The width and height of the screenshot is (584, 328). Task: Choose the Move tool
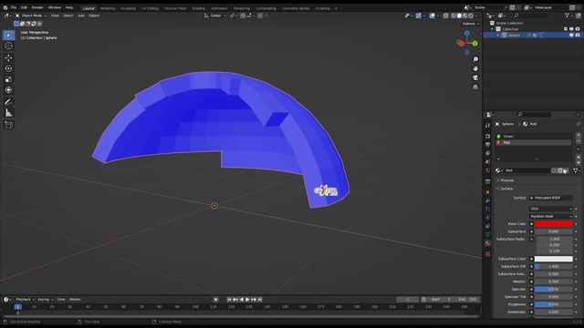8,58
